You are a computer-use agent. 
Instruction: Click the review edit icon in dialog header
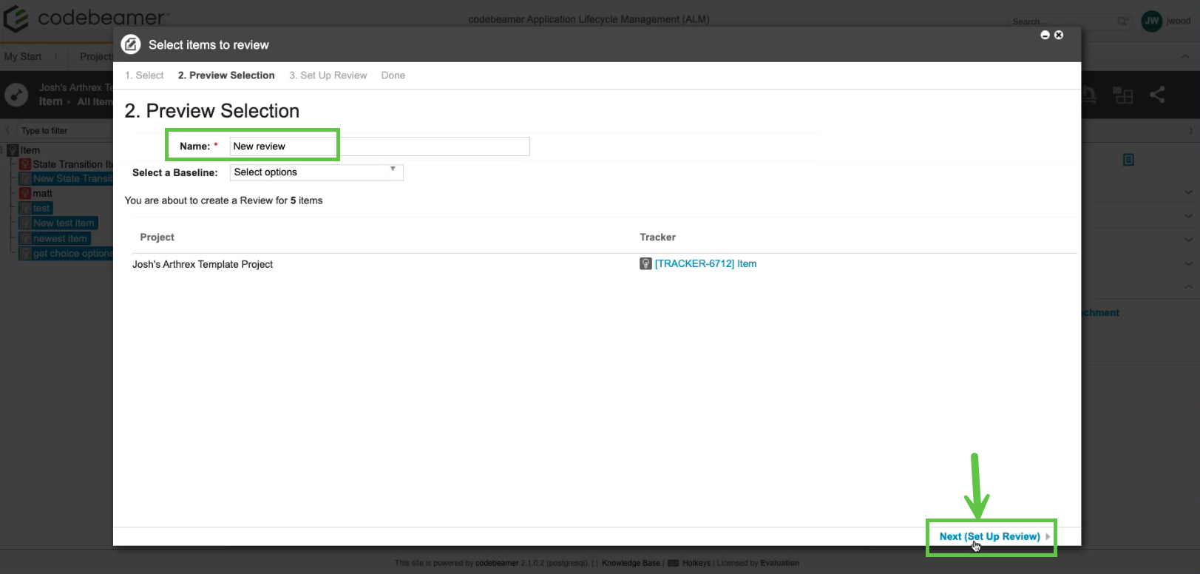point(131,44)
